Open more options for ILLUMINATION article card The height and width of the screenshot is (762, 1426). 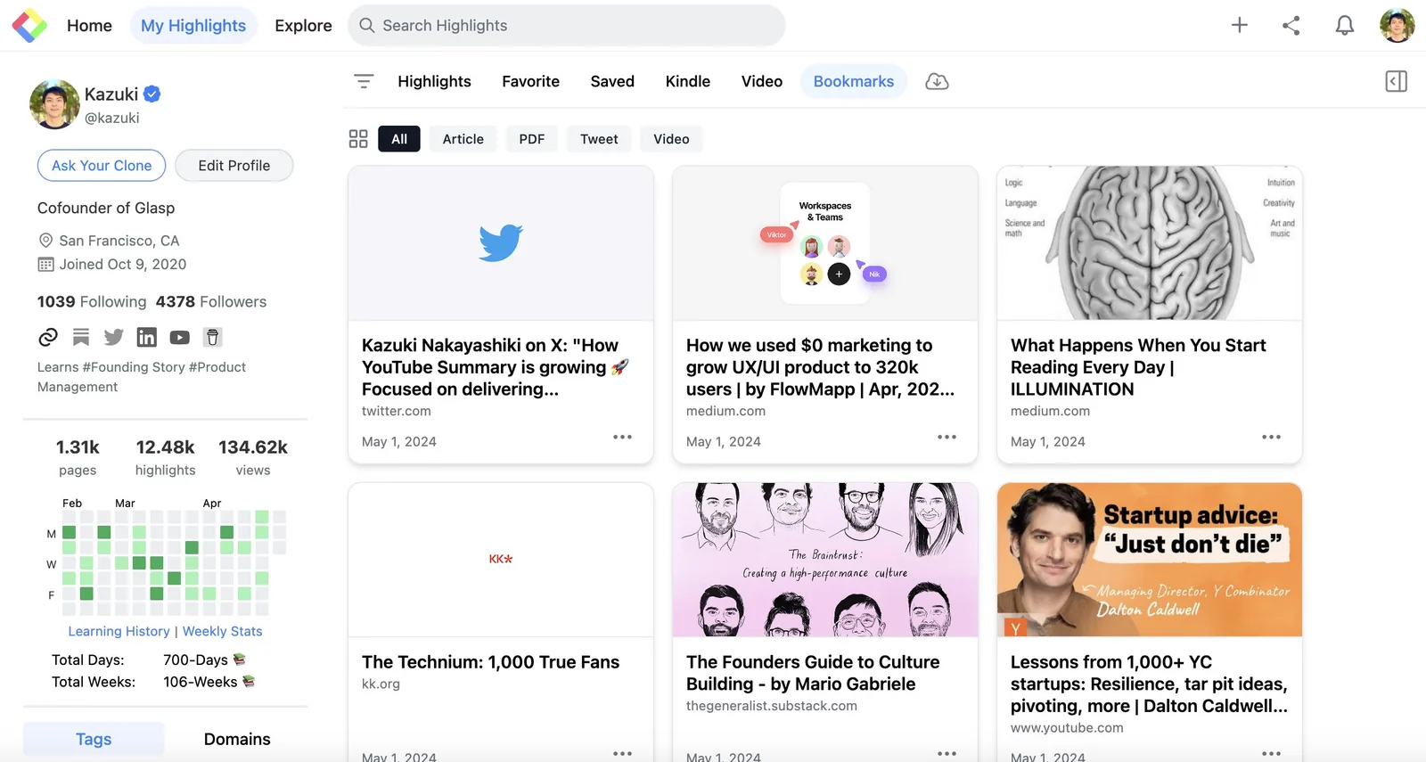pyautogui.click(x=1271, y=437)
